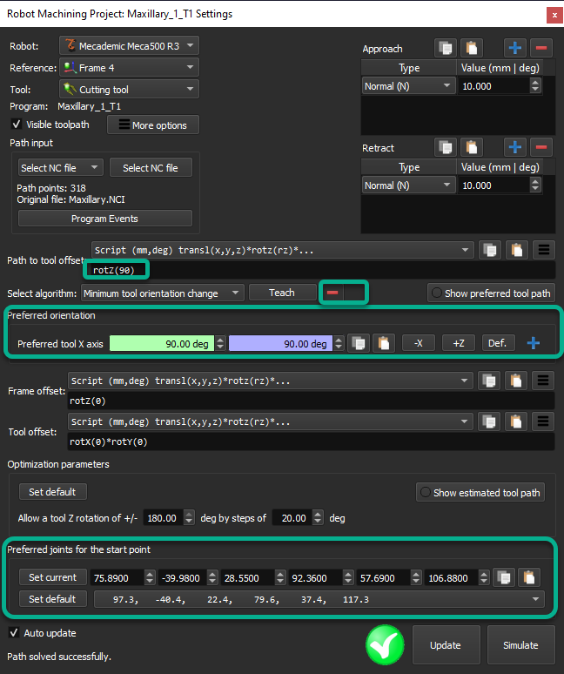Remove Retract movement with red minus icon
The height and width of the screenshot is (674, 564).
(x=540, y=148)
